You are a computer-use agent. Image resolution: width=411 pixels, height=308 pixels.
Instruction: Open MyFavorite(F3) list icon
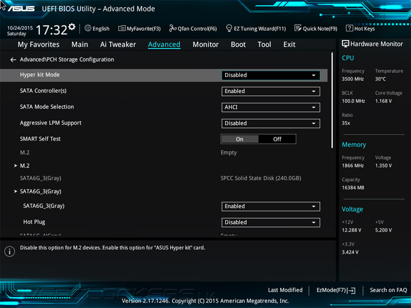[x=122, y=29]
